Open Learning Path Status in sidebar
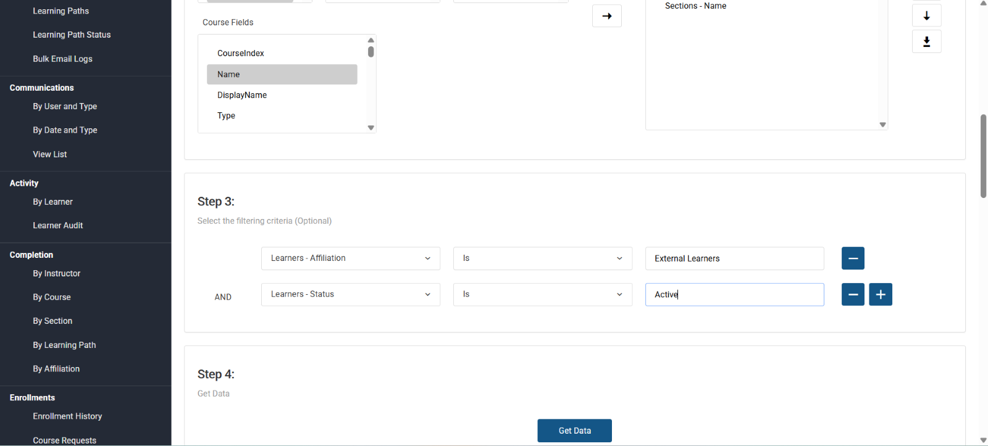Image resolution: width=988 pixels, height=446 pixels. [x=72, y=35]
